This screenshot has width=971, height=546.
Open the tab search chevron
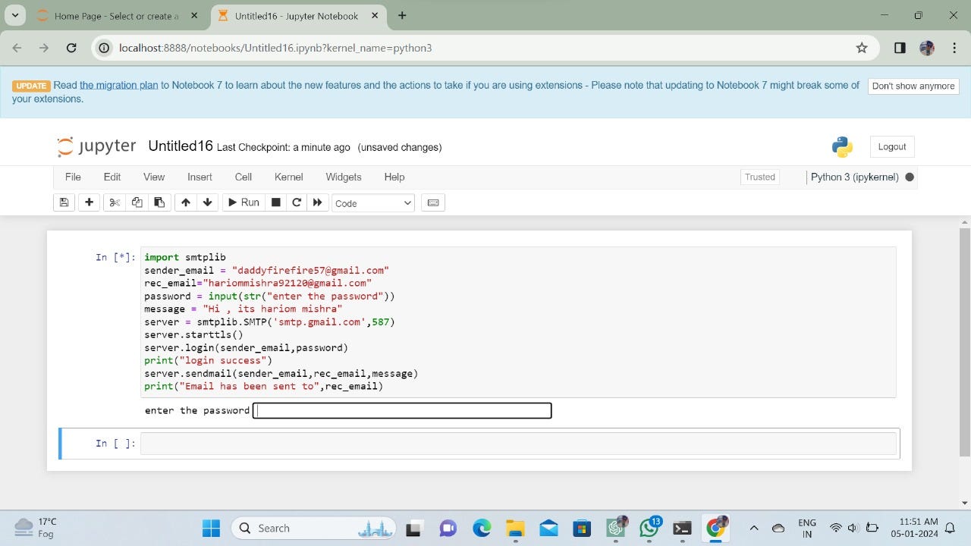[x=14, y=15]
